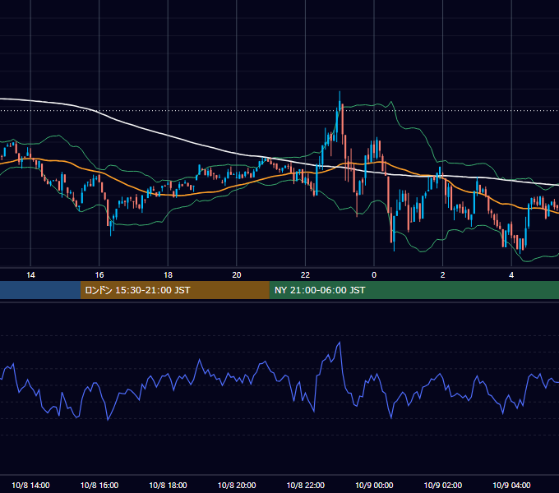Click the blue session bar before ロンドン
Viewport: 559px width, 493px height.
(x=40, y=290)
